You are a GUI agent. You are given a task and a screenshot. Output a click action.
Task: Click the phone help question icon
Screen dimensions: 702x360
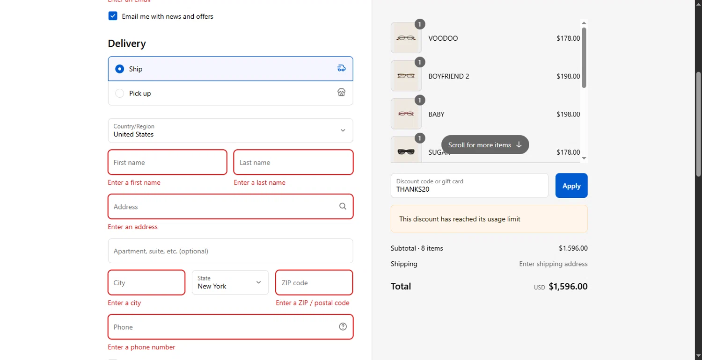343,327
